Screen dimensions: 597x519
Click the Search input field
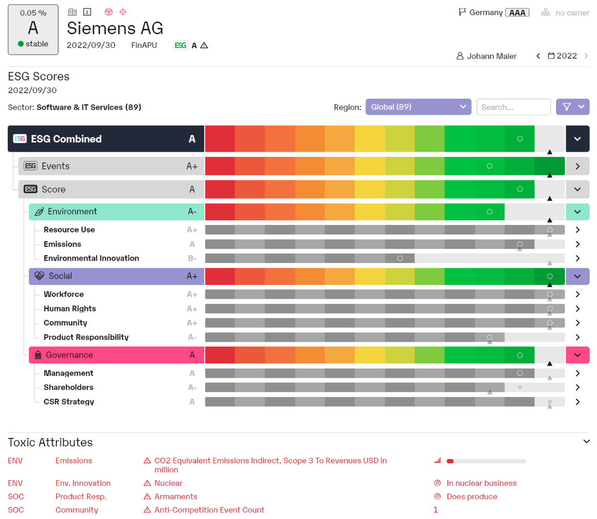[514, 107]
